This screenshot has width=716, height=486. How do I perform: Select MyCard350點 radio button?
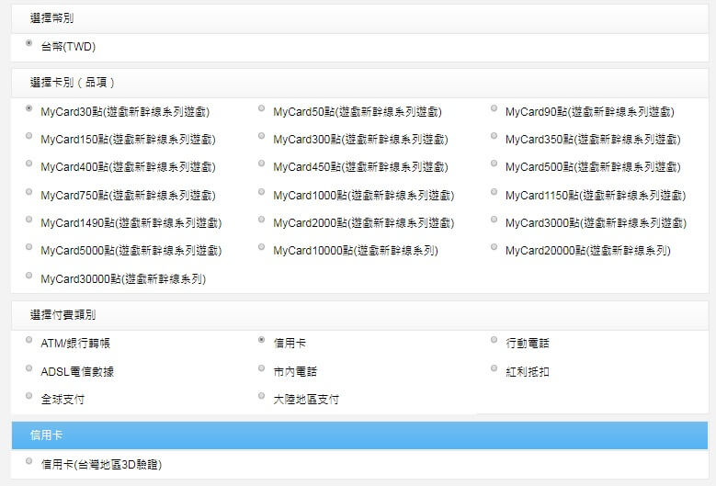[x=494, y=136]
